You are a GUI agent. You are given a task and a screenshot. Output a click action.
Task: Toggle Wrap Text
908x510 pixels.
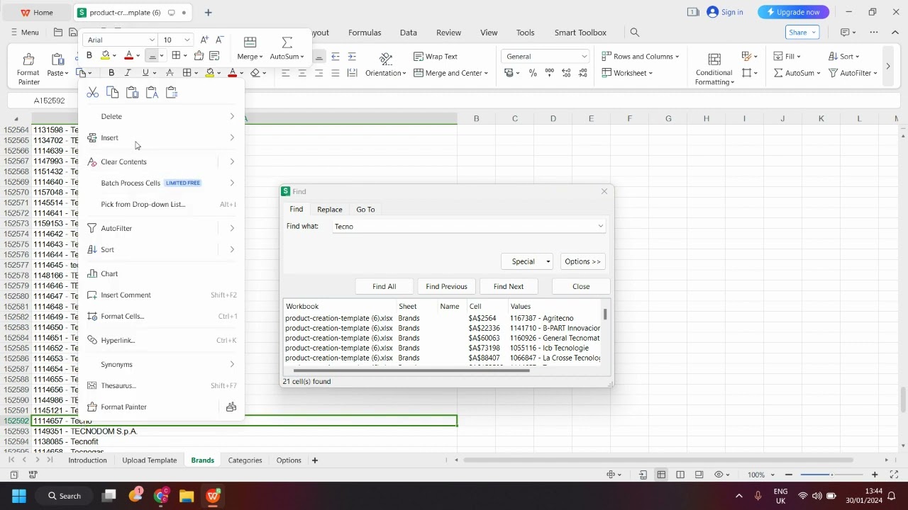(x=436, y=57)
